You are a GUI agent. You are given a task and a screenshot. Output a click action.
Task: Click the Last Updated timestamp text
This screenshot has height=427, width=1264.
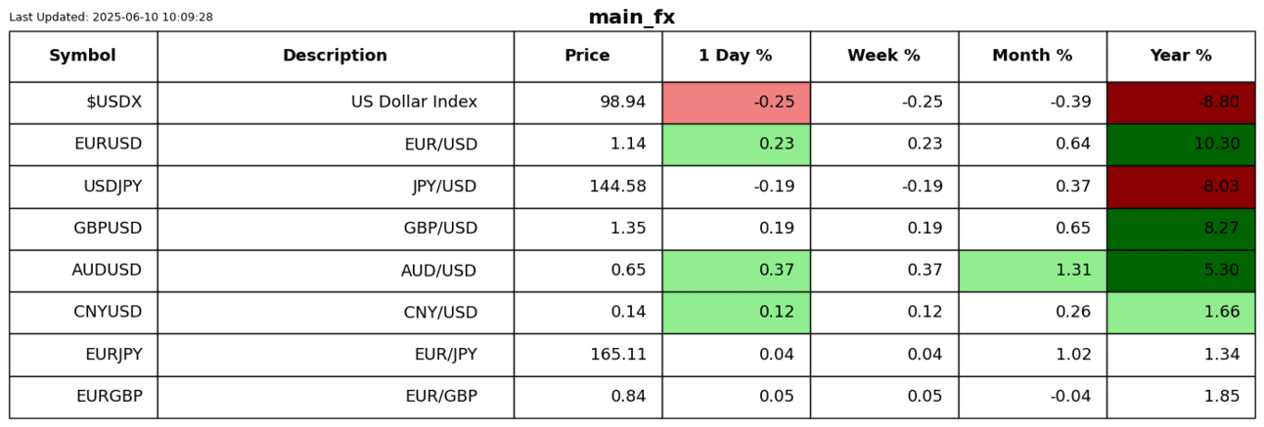pos(111,18)
